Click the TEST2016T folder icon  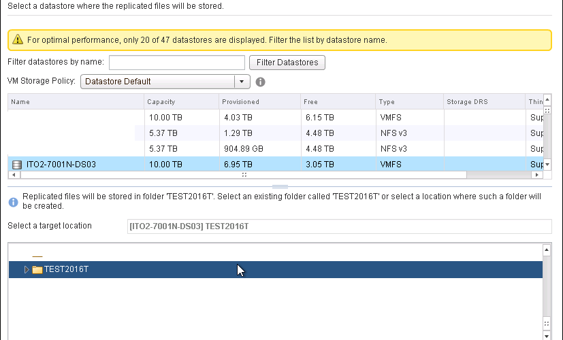37,270
